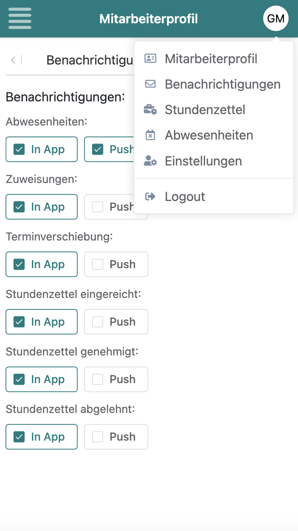Select the calendar icon beside Abwesenheiten

[151, 135]
